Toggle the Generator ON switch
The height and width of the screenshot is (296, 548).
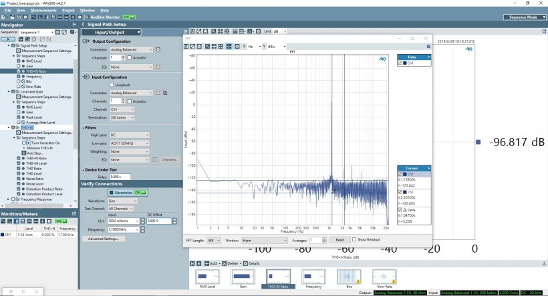(139, 192)
